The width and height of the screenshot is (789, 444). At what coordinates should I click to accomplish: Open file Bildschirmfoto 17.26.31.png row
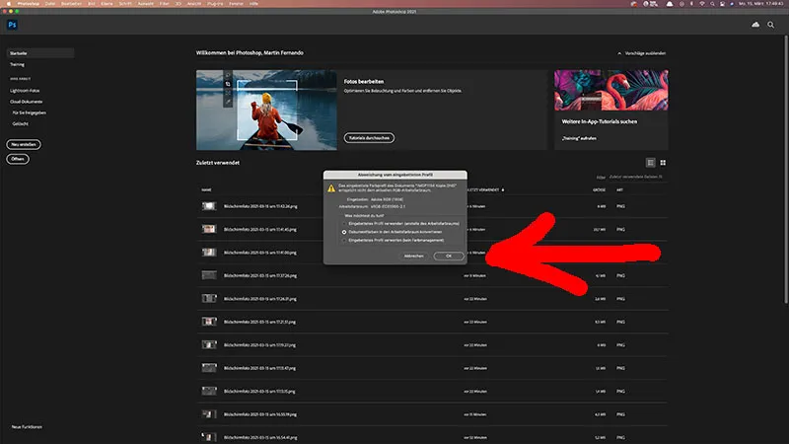[432, 299]
